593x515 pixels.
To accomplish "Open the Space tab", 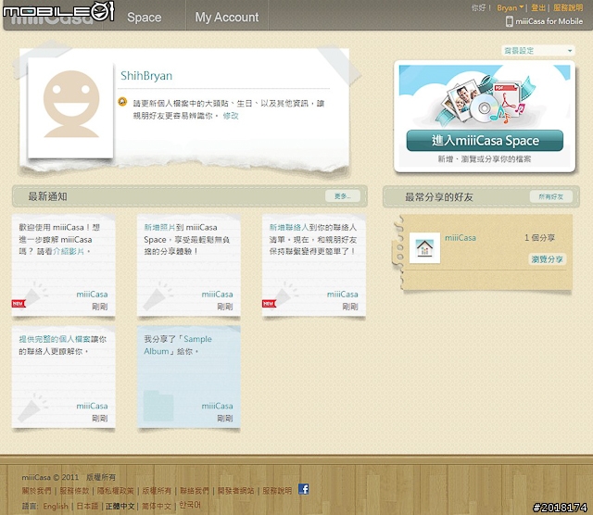I will click(x=145, y=17).
